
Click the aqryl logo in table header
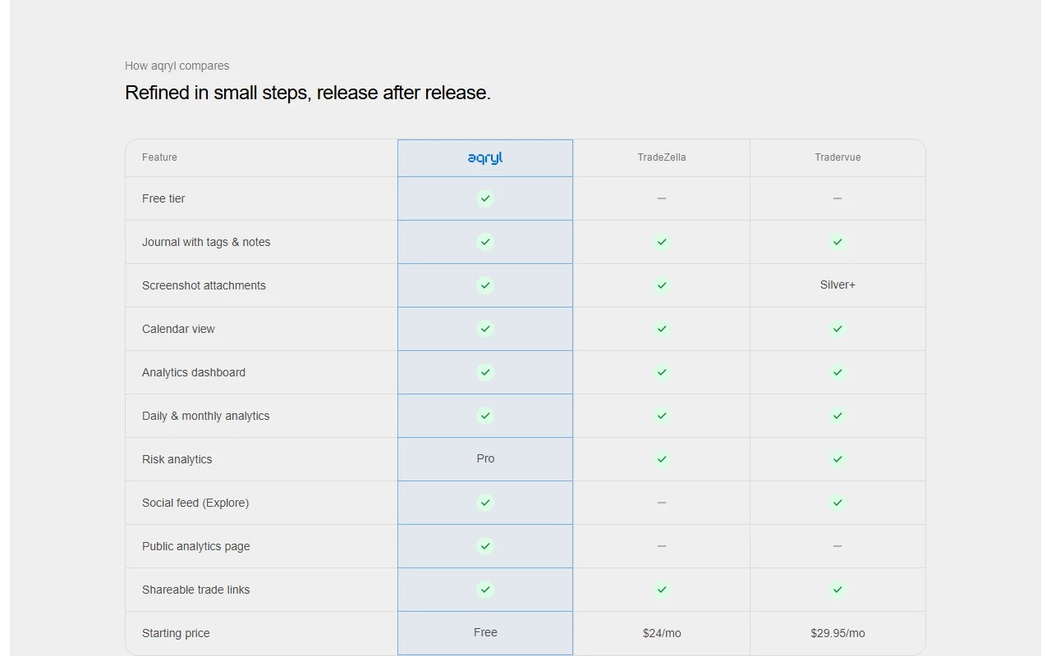(485, 157)
